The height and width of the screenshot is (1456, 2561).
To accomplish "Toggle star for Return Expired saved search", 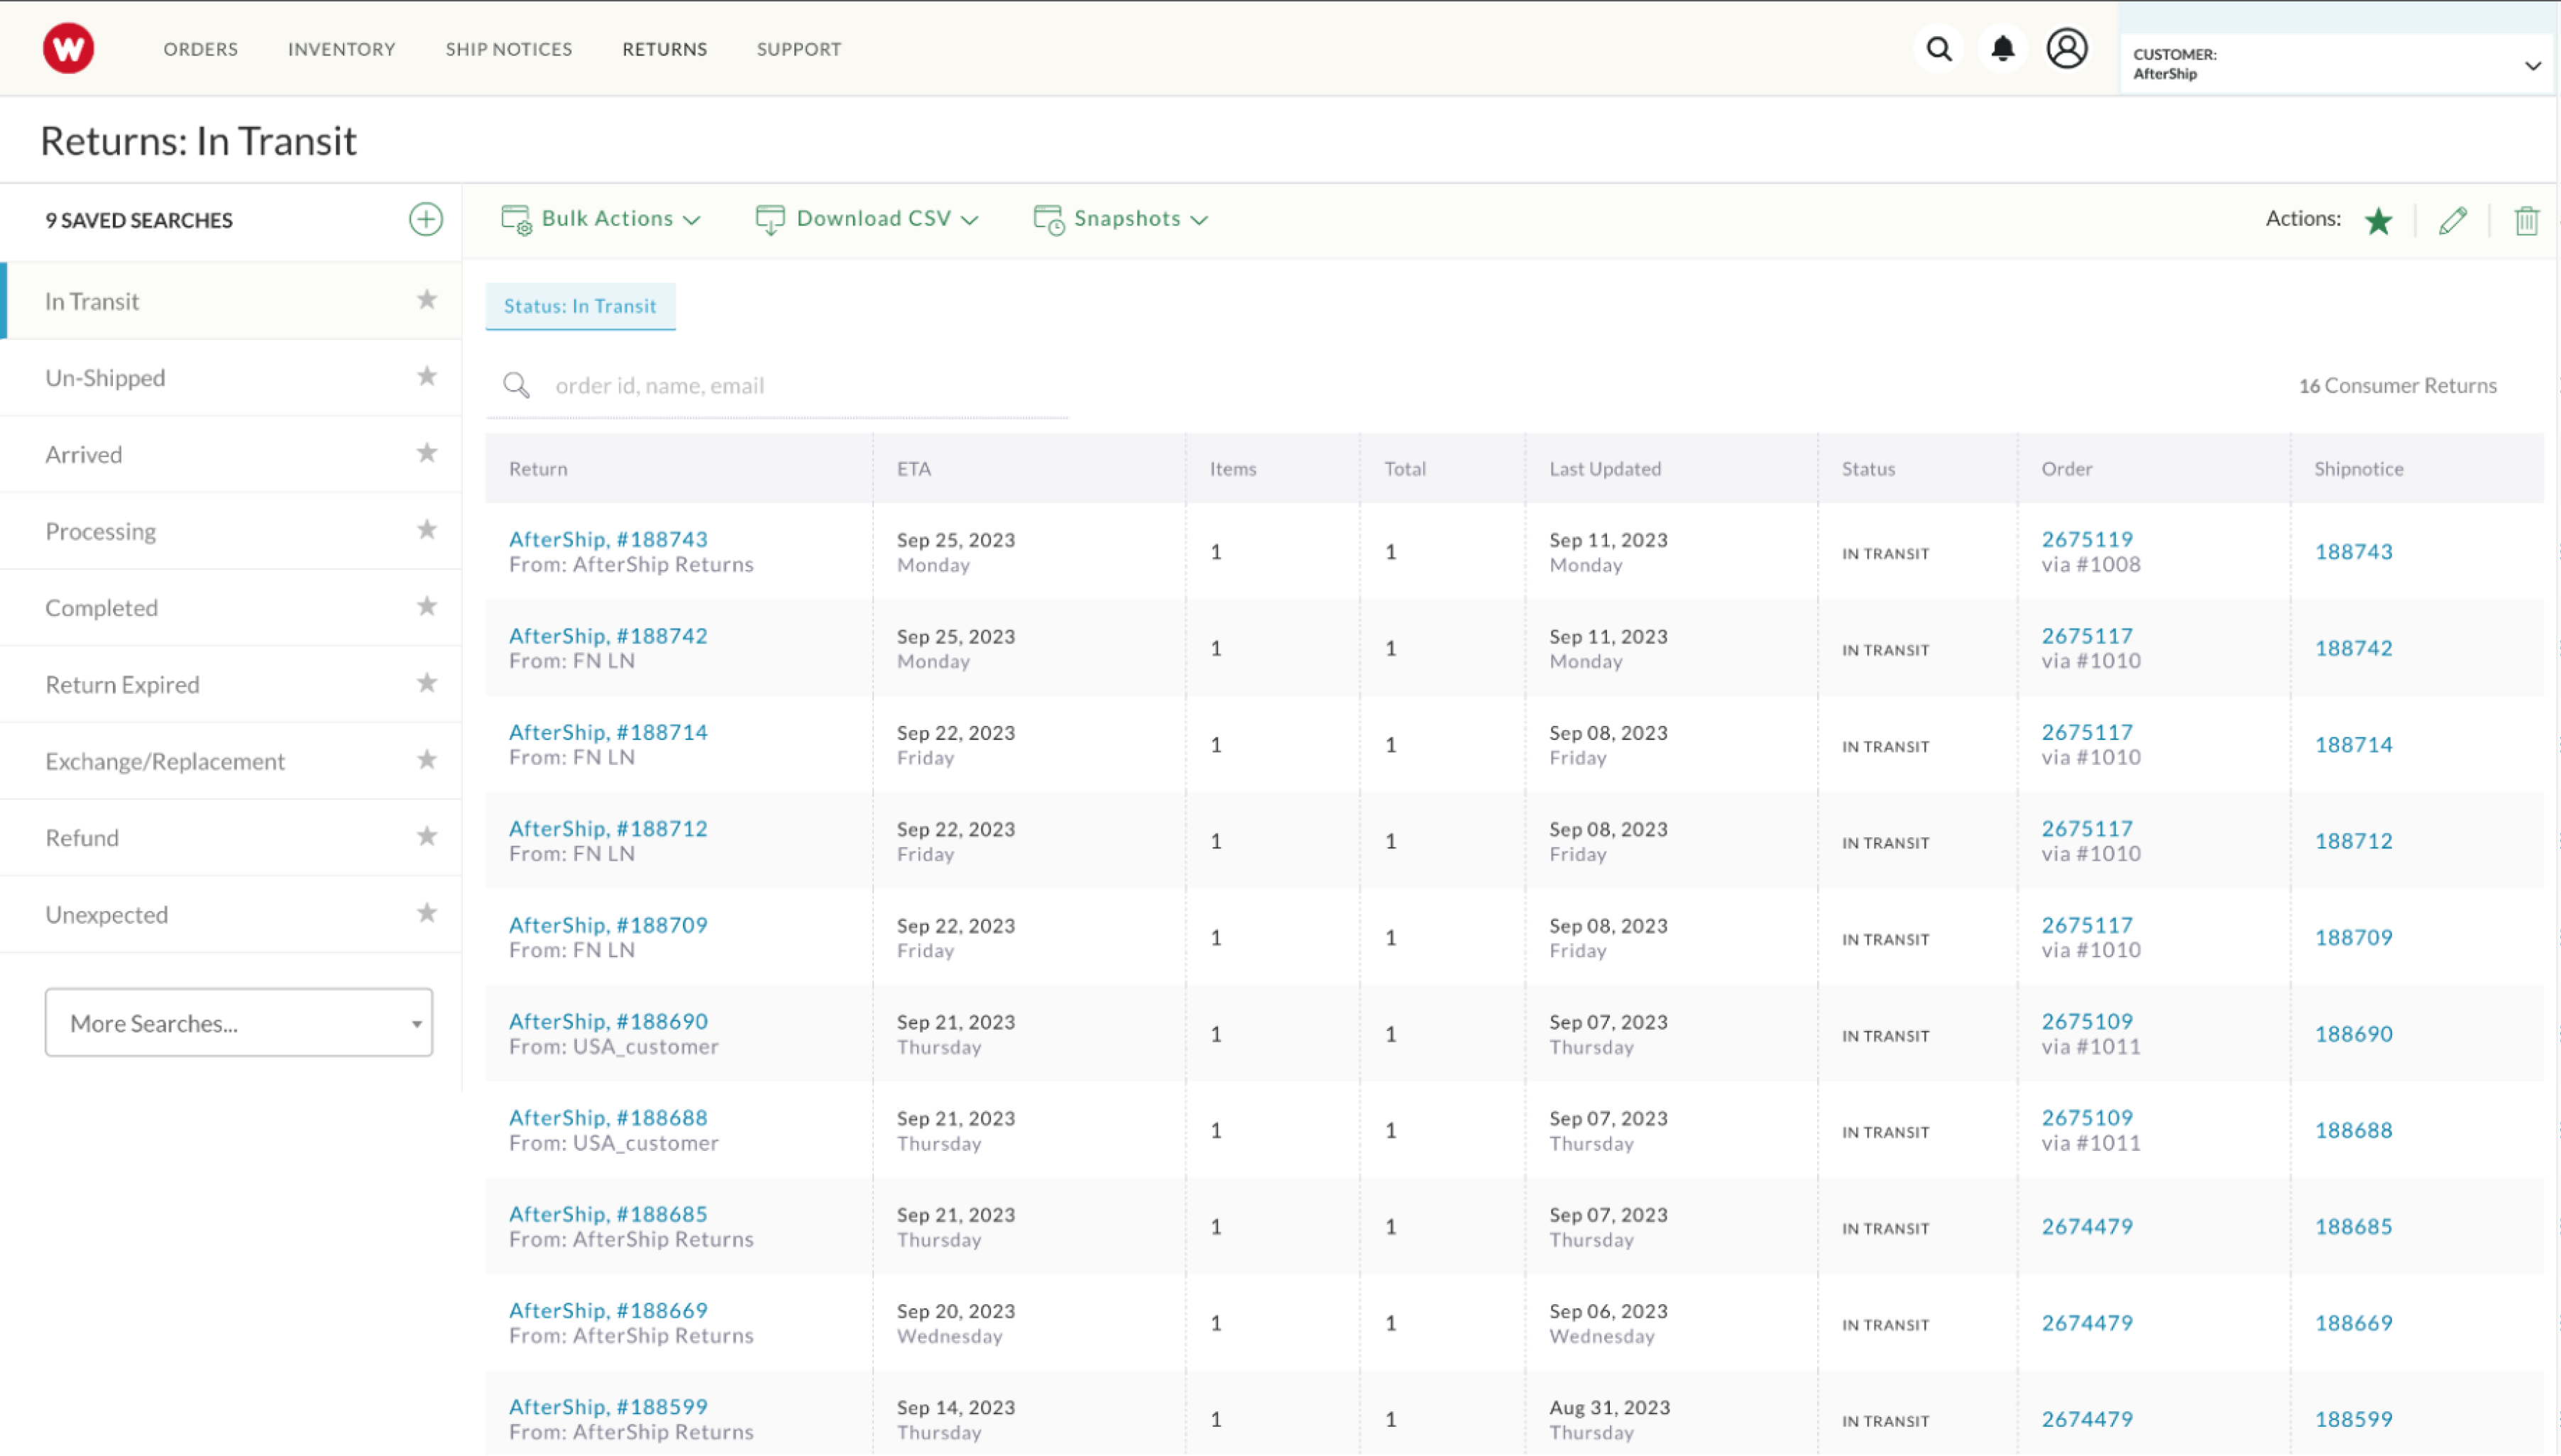I will point(427,683).
